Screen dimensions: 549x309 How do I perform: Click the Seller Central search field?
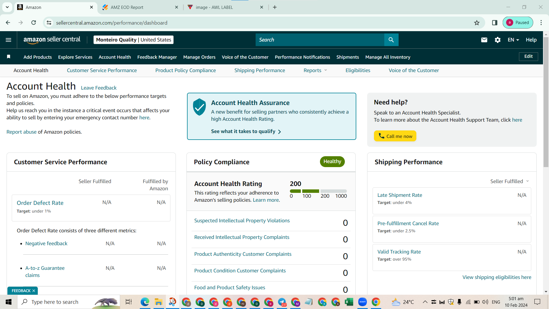pos(320,40)
